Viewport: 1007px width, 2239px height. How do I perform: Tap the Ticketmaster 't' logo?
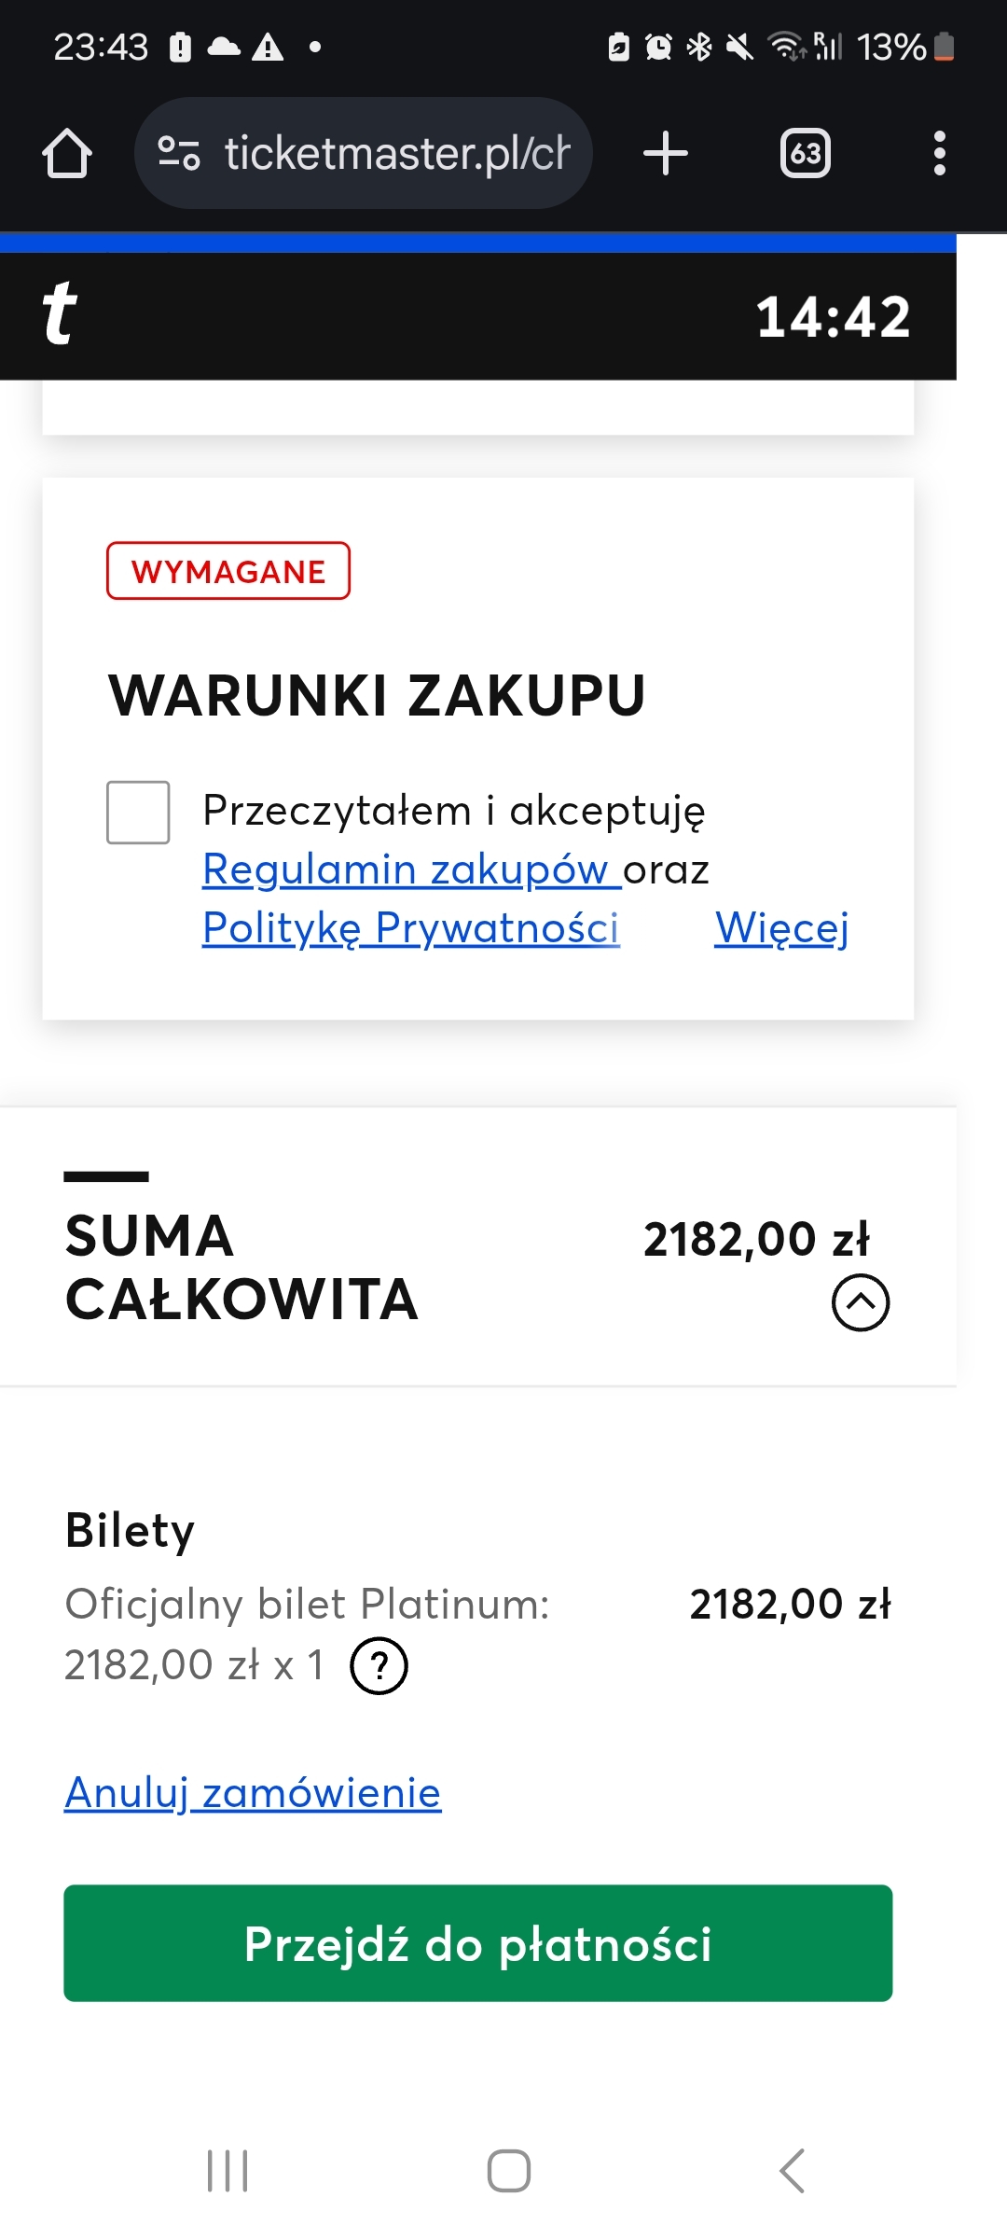60,314
